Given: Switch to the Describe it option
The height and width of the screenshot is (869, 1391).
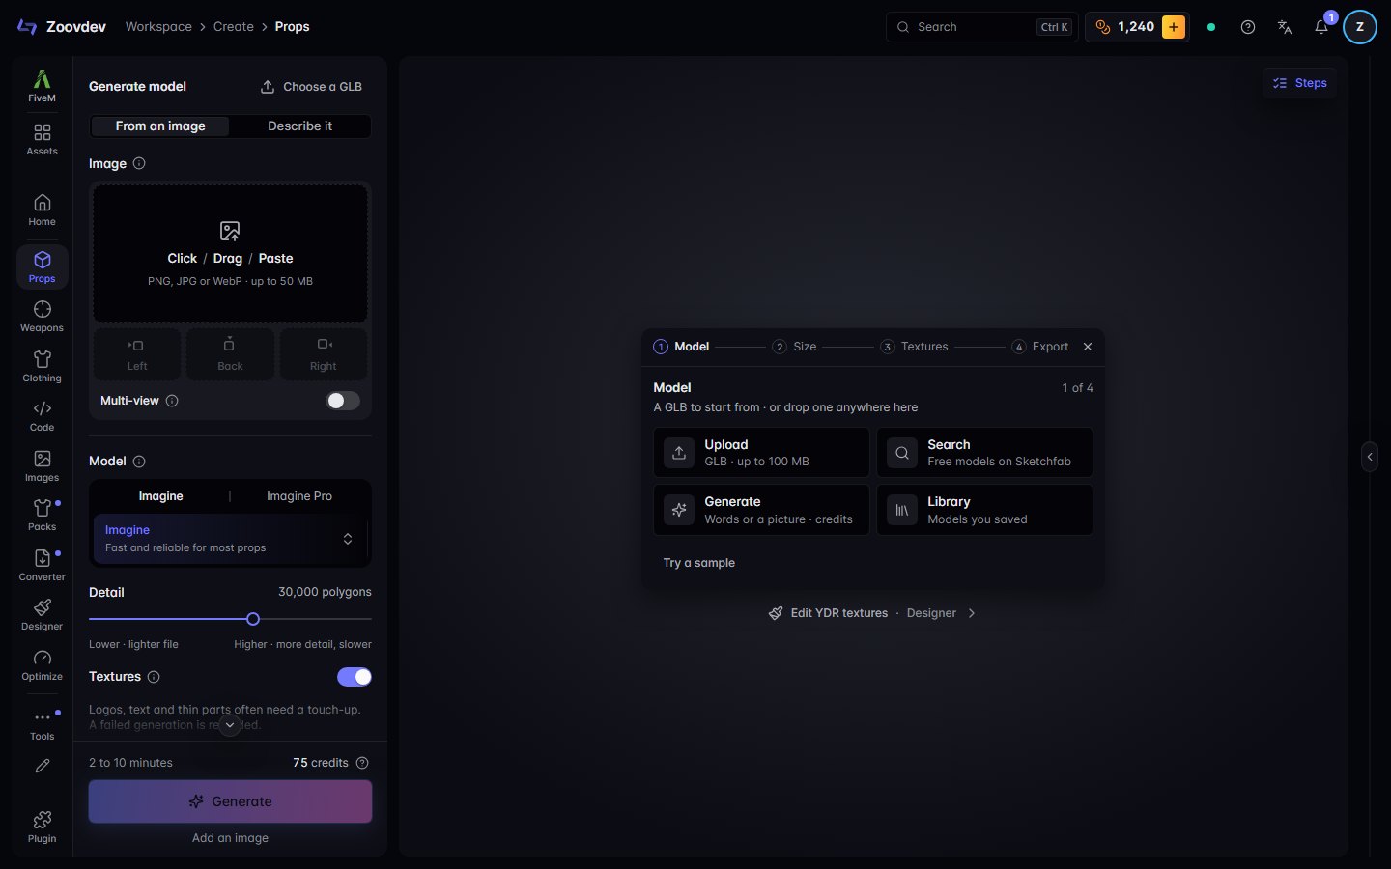Looking at the screenshot, I should [299, 126].
